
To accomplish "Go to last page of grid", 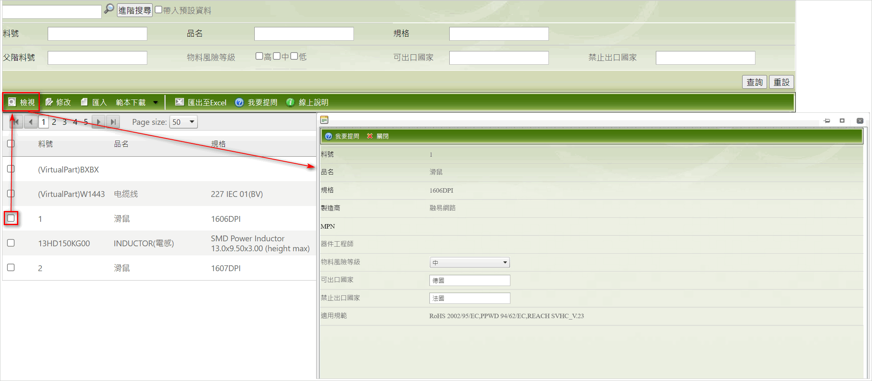I will pyautogui.click(x=113, y=122).
